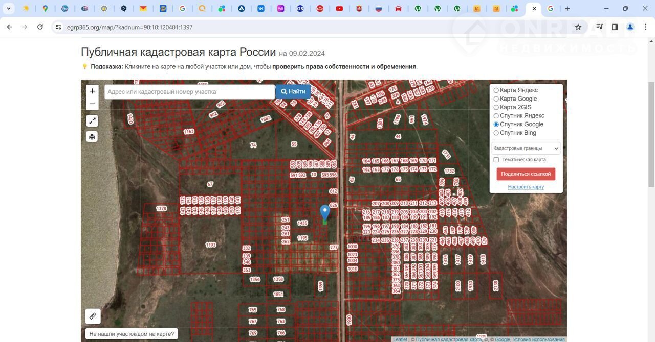This screenshot has width=655, height=342.
Task: Switch to Спутник Bing layer
Action: (496, 133)
